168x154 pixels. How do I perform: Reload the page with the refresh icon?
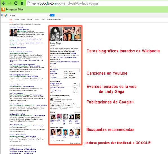[x=16, y=3]
